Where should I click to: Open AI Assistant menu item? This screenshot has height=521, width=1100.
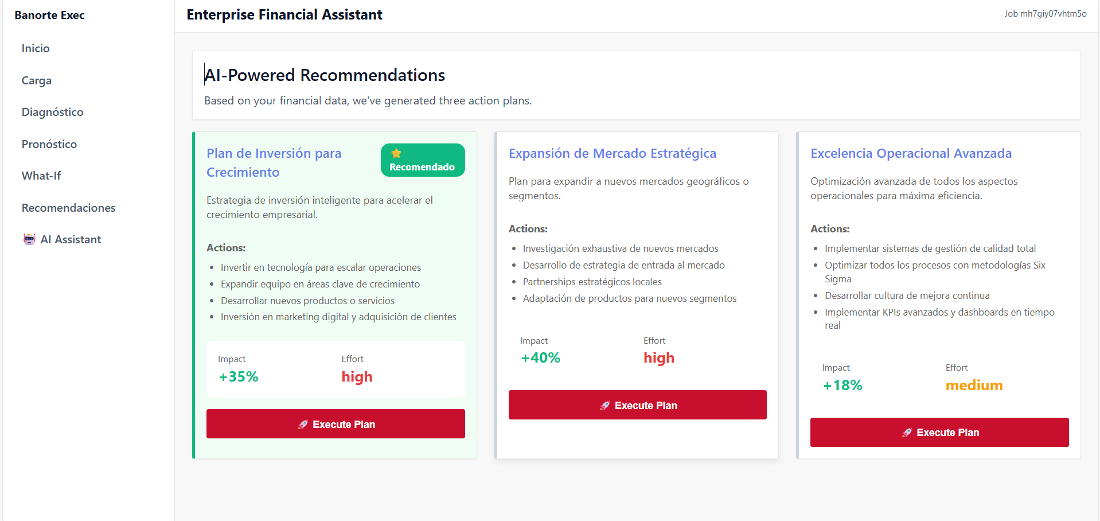[x=71, y=240]
